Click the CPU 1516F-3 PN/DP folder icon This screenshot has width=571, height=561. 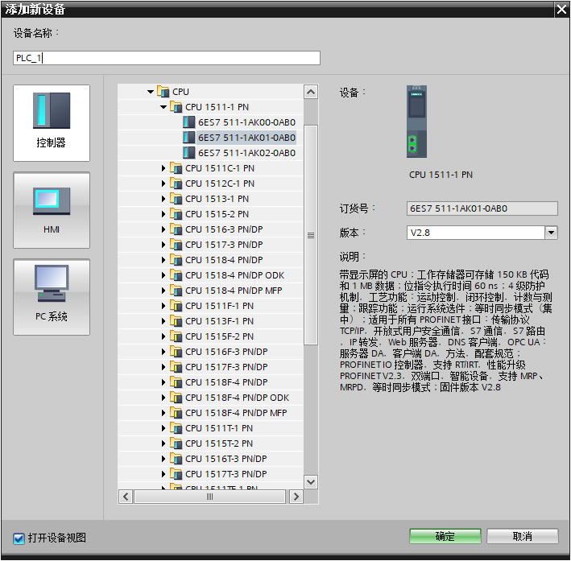pyautogui.click(x=176, y=351)
